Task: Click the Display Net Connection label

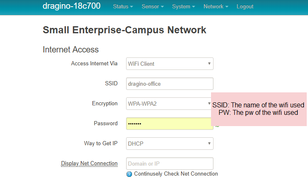Action: pyautogui.click(x=89, y=163)
